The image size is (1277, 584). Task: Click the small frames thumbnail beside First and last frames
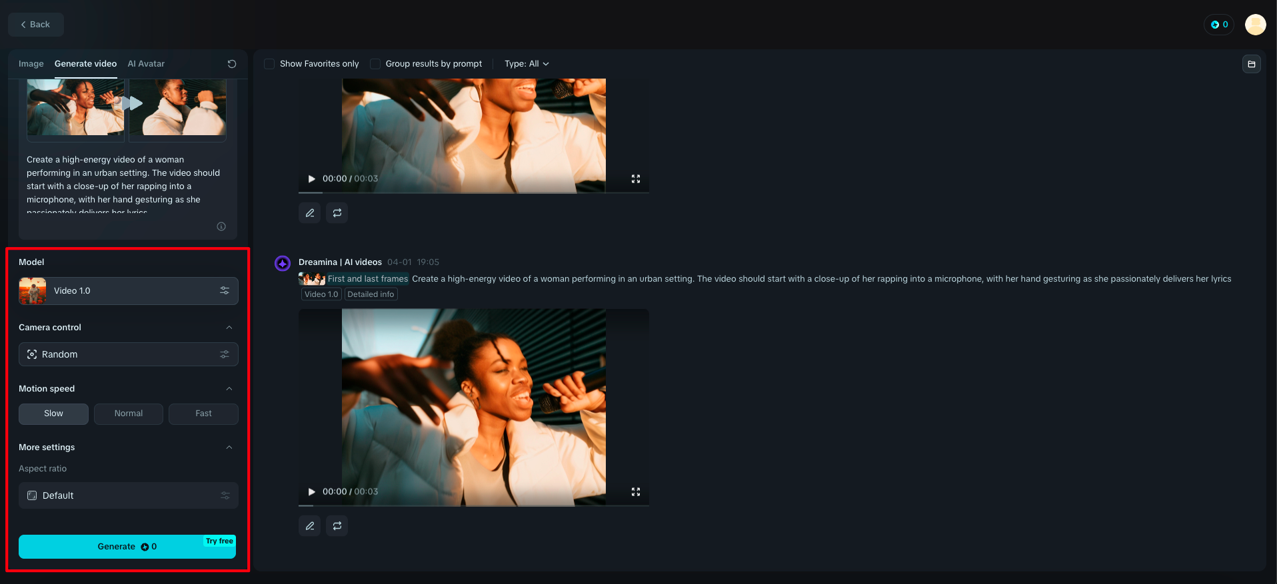click(312, 279)
